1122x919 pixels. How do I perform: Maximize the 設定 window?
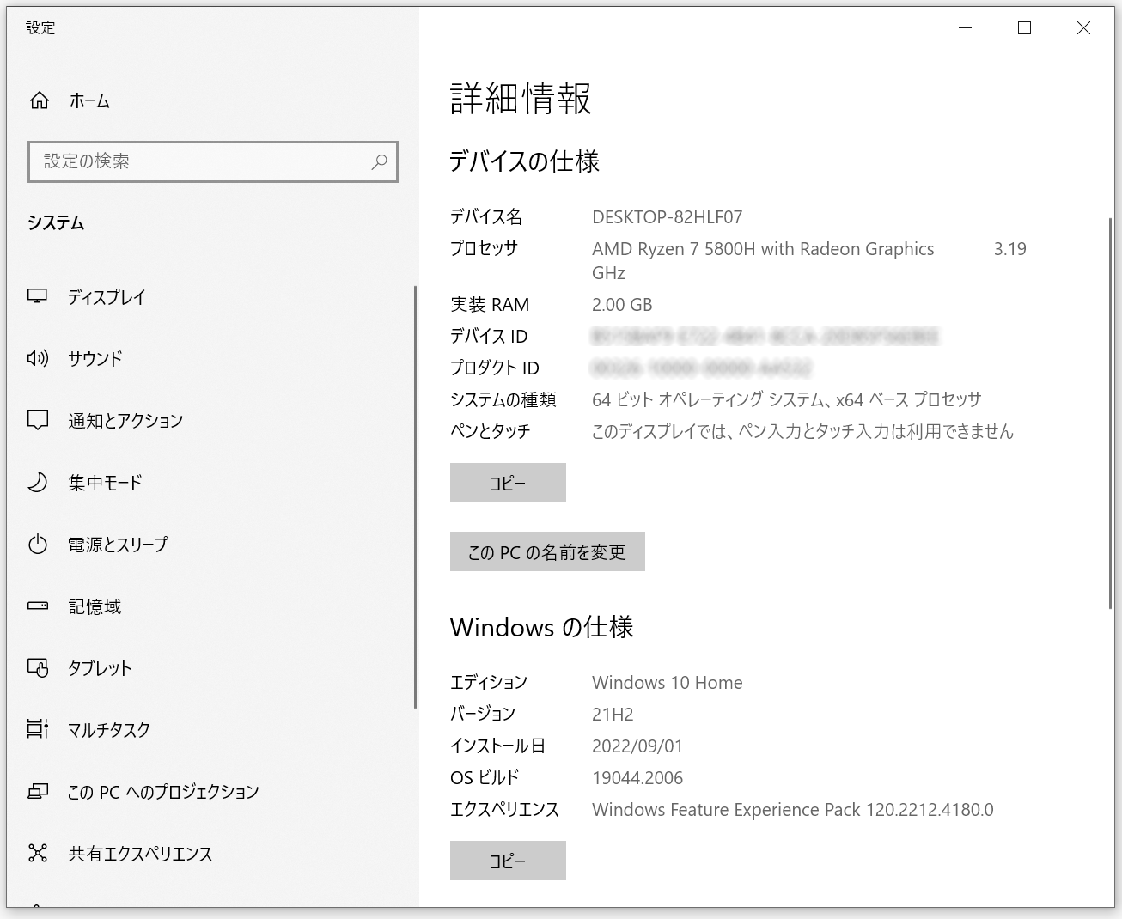click(1024, 28)
